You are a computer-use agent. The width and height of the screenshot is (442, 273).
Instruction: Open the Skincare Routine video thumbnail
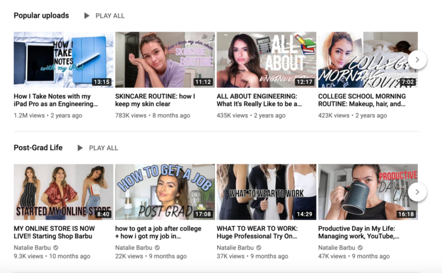(165, 60)
